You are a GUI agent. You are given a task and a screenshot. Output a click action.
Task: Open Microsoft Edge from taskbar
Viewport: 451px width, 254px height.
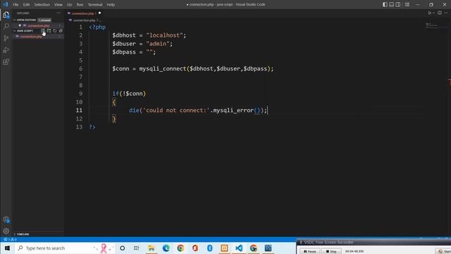pos(166,248)
